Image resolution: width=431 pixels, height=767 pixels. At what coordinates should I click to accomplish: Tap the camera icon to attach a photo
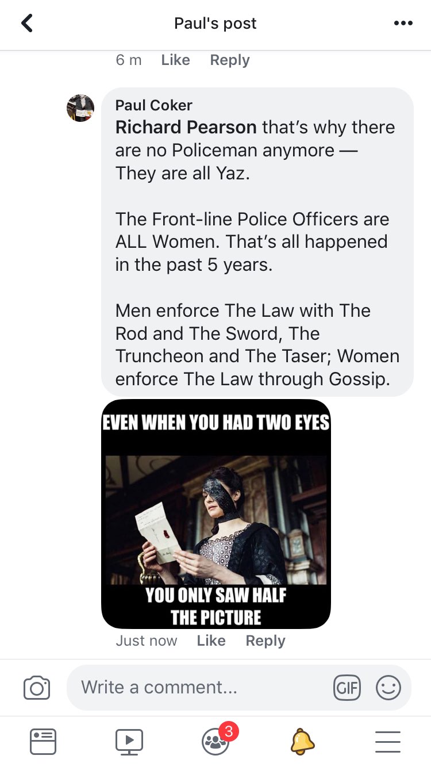37,688
